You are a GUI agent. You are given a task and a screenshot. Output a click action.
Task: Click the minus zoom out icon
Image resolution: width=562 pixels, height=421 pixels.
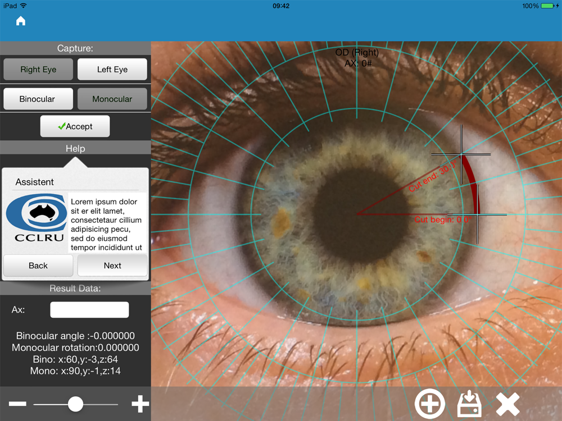point(17,404)
